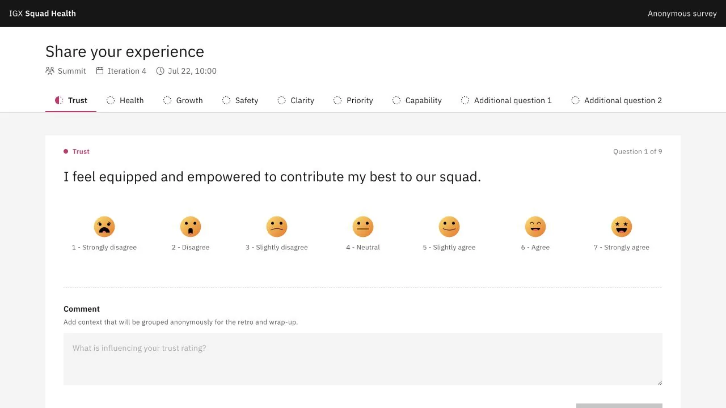Select the Agree grinning emoji
726x408 pixels.
point(535,227)
